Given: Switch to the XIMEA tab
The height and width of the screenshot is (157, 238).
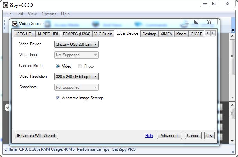Looking at the screenshot, I should pos(166,34).
